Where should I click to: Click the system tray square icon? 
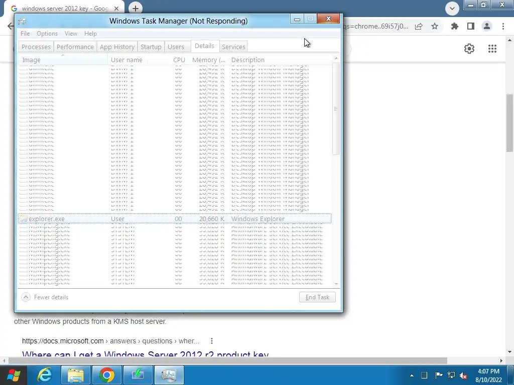coord(424,375)
